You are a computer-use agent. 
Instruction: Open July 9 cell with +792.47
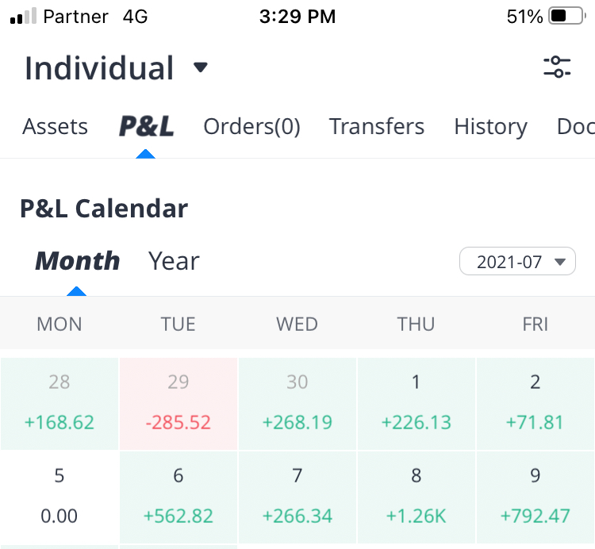click(x=535, y=497)
